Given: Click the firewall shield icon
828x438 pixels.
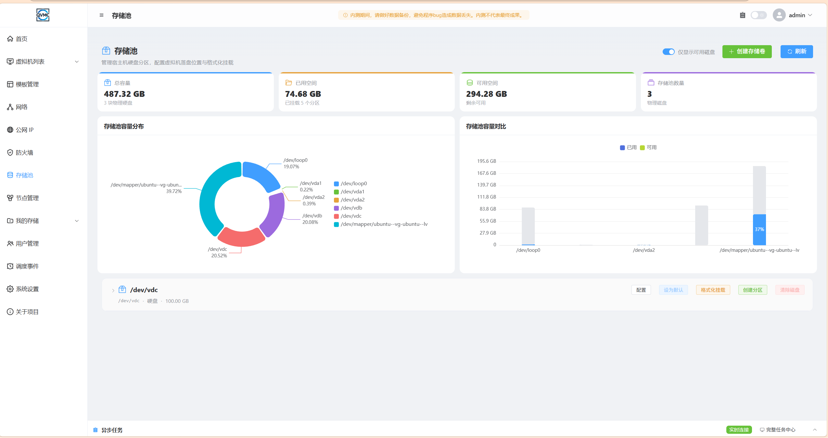Looking at the screenshot, I should [10, 152].
